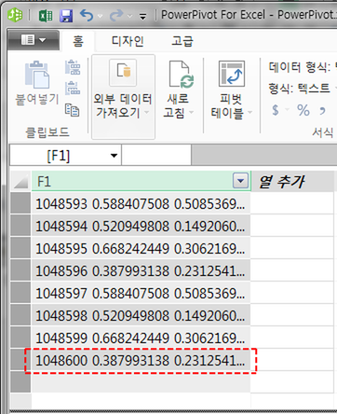
Task: Click the 새로 고침 refresh button
Action: (x=179, y=90)
